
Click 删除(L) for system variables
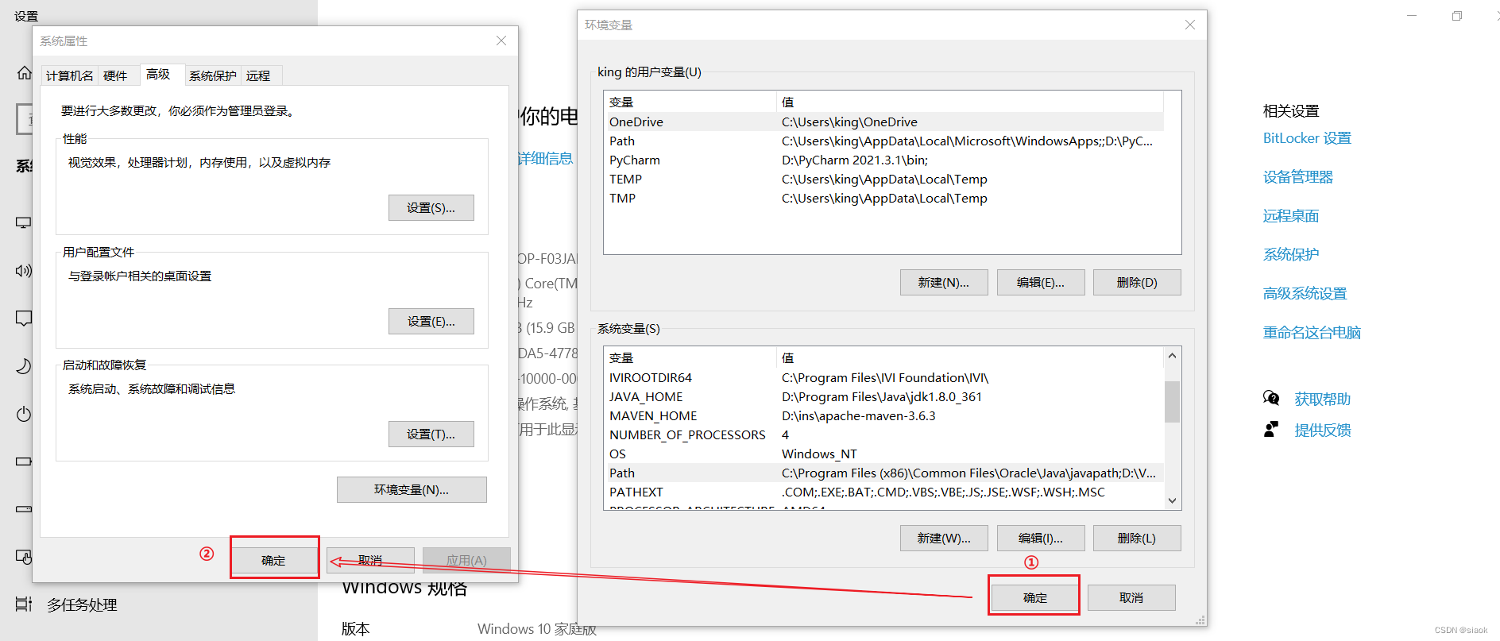pos(1137,538)
